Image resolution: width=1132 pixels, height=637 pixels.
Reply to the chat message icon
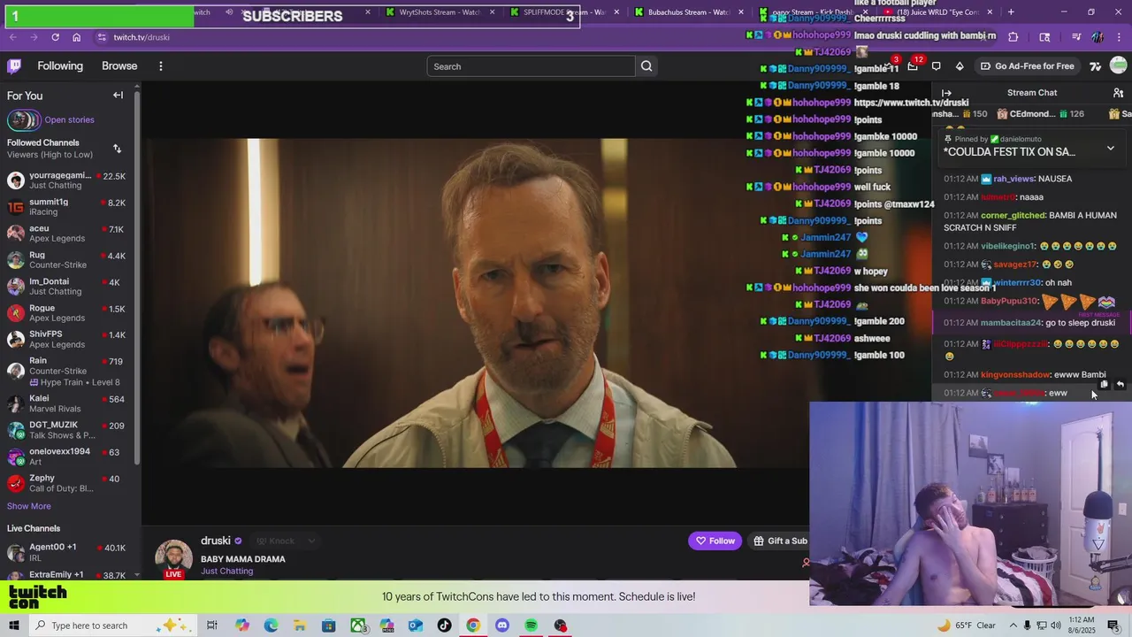(x=1120, y=384)
